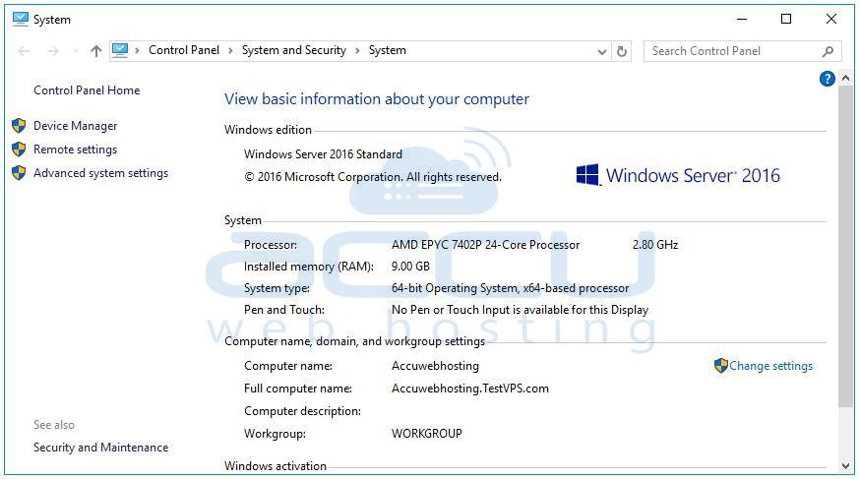Image resolution: width=860 pixels, height=479 pixels.
Task: Expand chevron after Control Panel breadcrumb
Action: [x=230, y=50]
